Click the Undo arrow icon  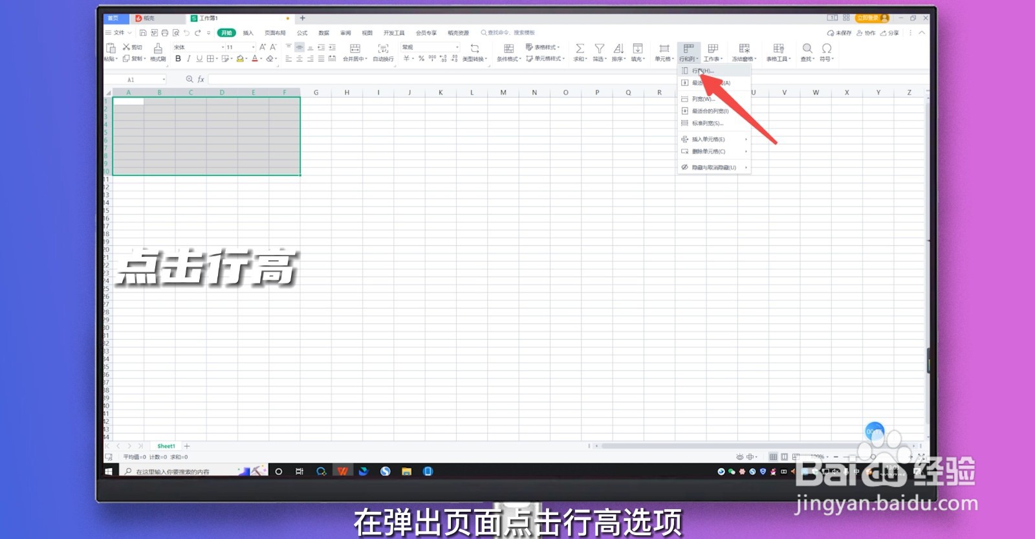(187, 33)
